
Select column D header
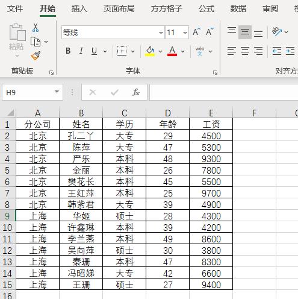click(168, 113)
